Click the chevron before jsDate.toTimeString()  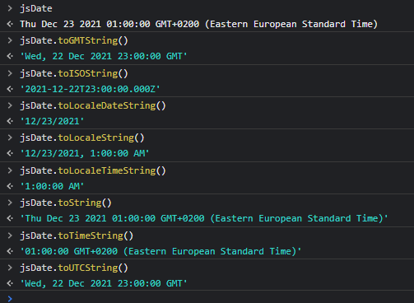[10, 235]
